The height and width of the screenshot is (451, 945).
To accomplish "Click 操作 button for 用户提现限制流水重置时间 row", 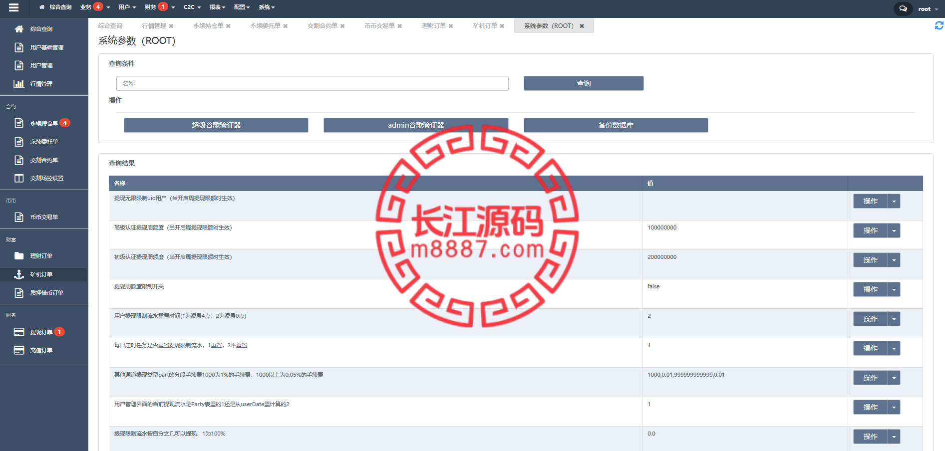I will [871, 319].
